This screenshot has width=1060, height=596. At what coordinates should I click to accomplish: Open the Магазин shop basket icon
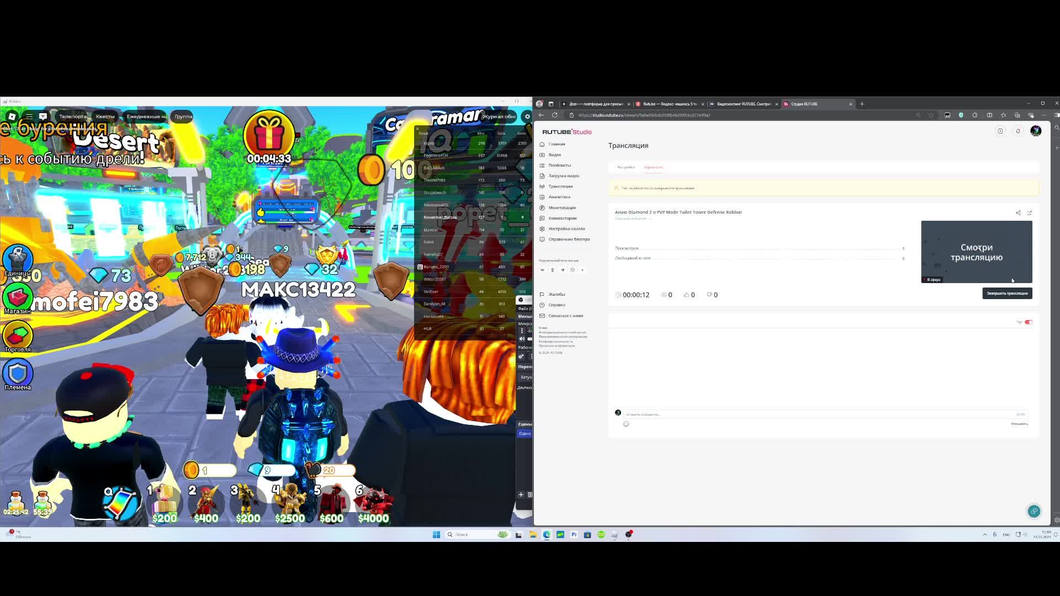pyautogui.click(x=18, y=298)
